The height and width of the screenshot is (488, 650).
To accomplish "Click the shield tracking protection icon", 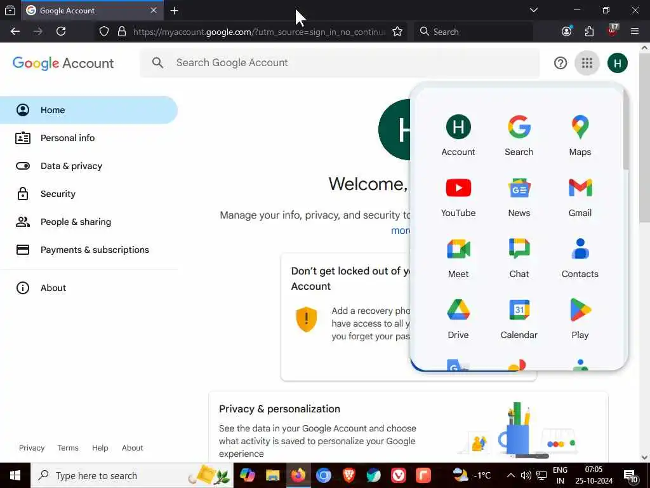I will (104, 32).
